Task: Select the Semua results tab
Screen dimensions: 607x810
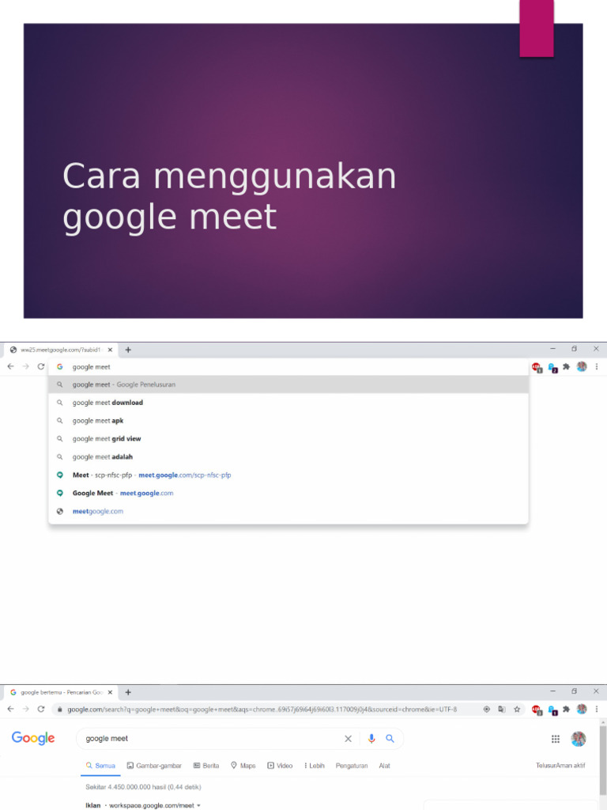Action: [x=100, y=766]
